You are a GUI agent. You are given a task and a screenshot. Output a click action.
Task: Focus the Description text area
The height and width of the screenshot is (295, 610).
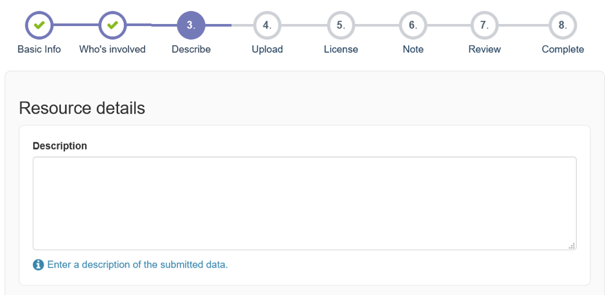304,203
